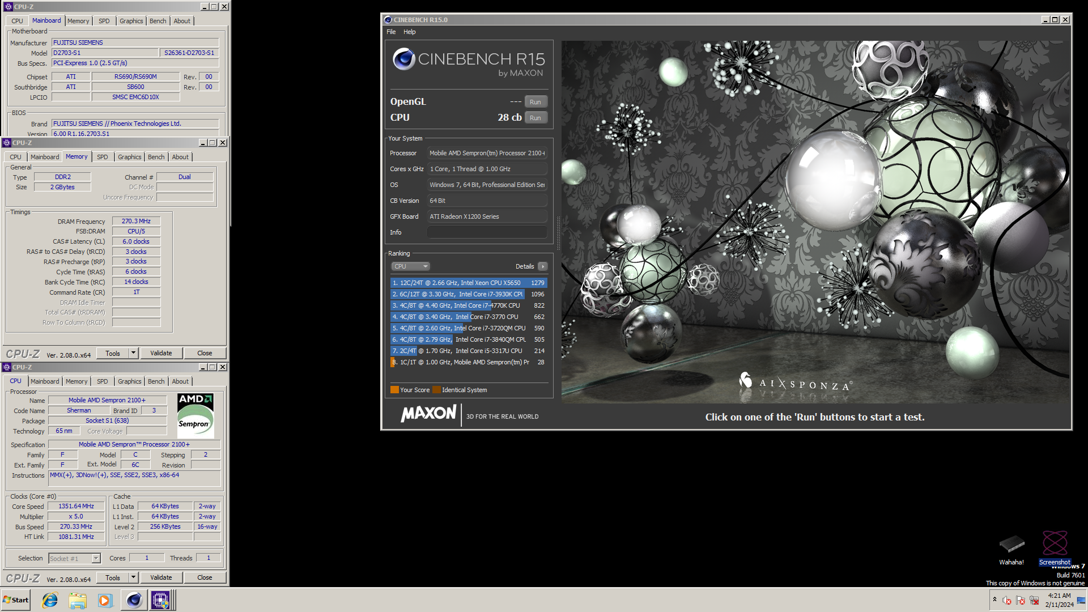Viewport: 1088px width, 612px height.
Task: Select ranking entry Mobile AMD Sempron
Action: [469, 362]
